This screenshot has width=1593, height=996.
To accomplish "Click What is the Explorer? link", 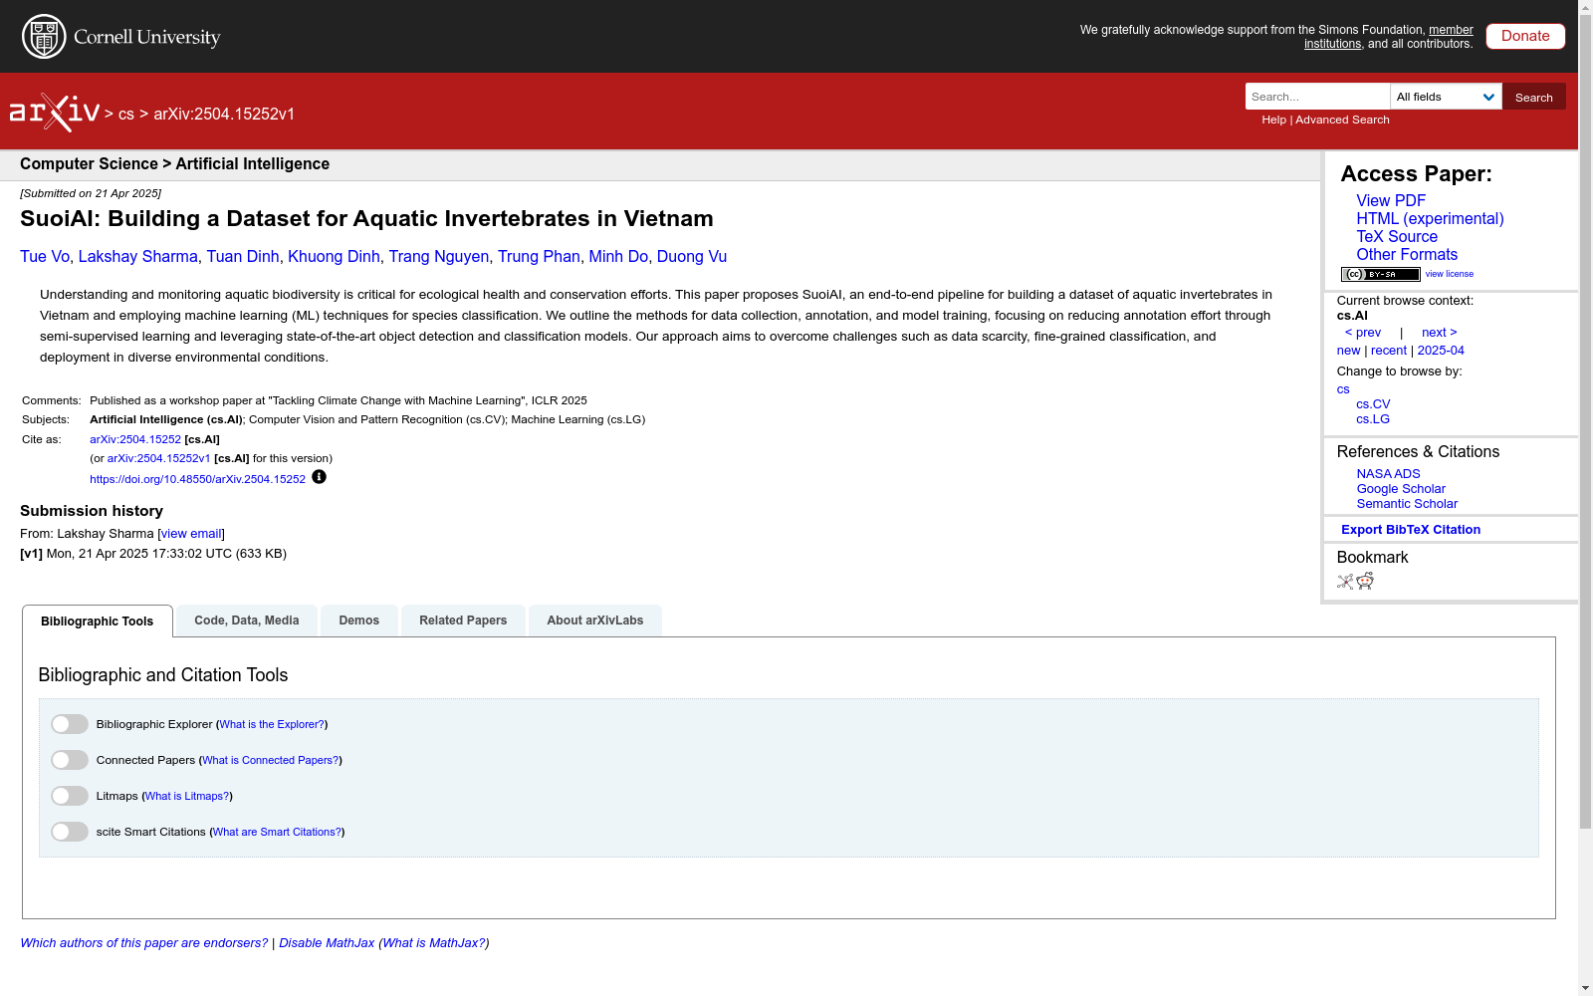I will (272, 725).
